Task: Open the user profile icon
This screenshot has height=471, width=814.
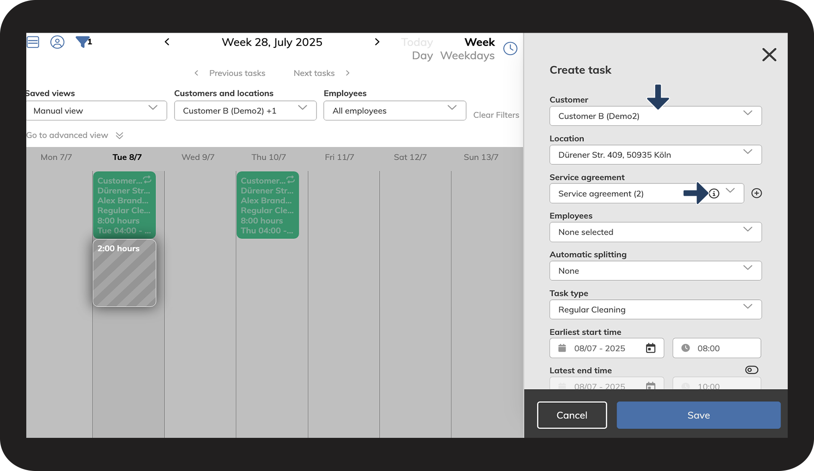Action: click(57, 42)
